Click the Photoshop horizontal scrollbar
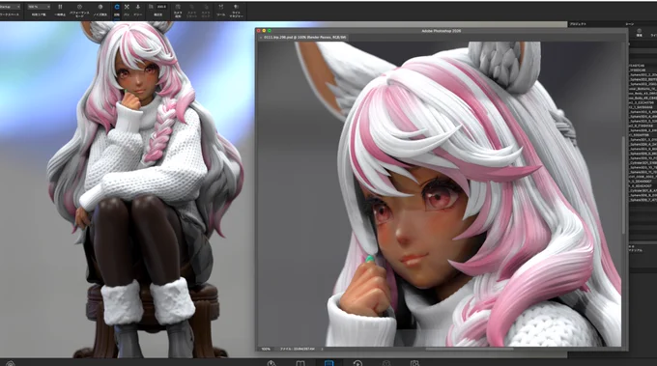 [x=470, y=349]
